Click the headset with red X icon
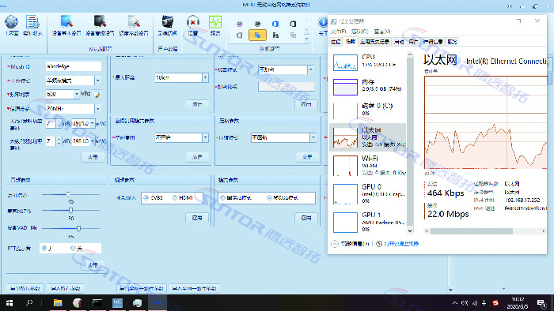The height and width of the screenshot is (311, 554). click(x=193, y=22)
